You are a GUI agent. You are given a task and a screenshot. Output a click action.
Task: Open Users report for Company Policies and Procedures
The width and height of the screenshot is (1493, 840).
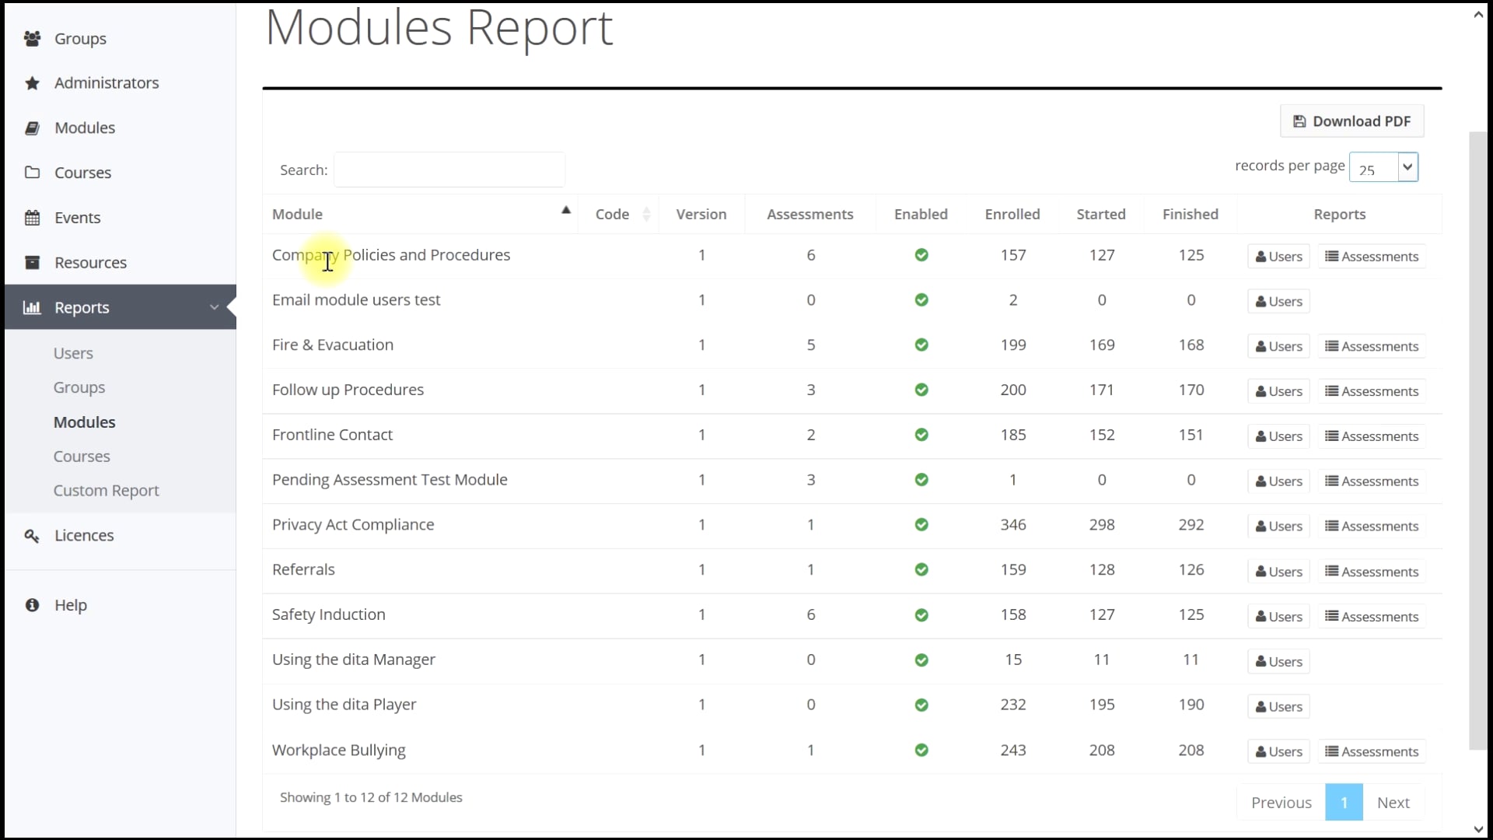point(1278,257)
